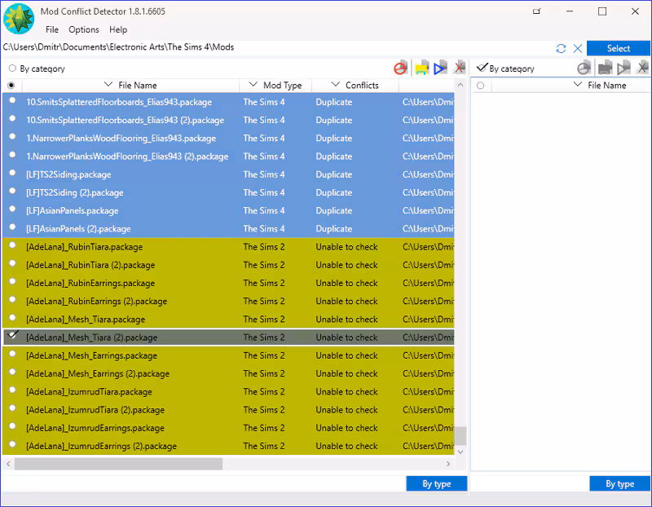Click the Mods folder path field
The height and width of the screenshot is (507, 652).
pyautogui.click(x=276, y=47)
